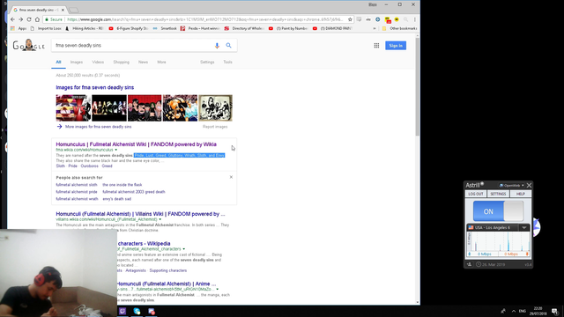Click the blue magnifier search button

pyautogui.click(x=228, y=46)
